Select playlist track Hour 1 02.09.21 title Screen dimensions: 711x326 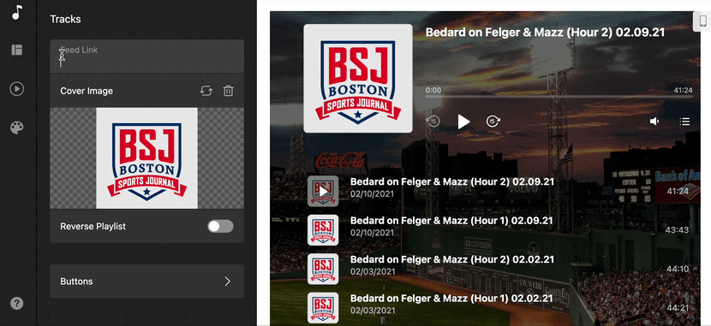point(451,221)
